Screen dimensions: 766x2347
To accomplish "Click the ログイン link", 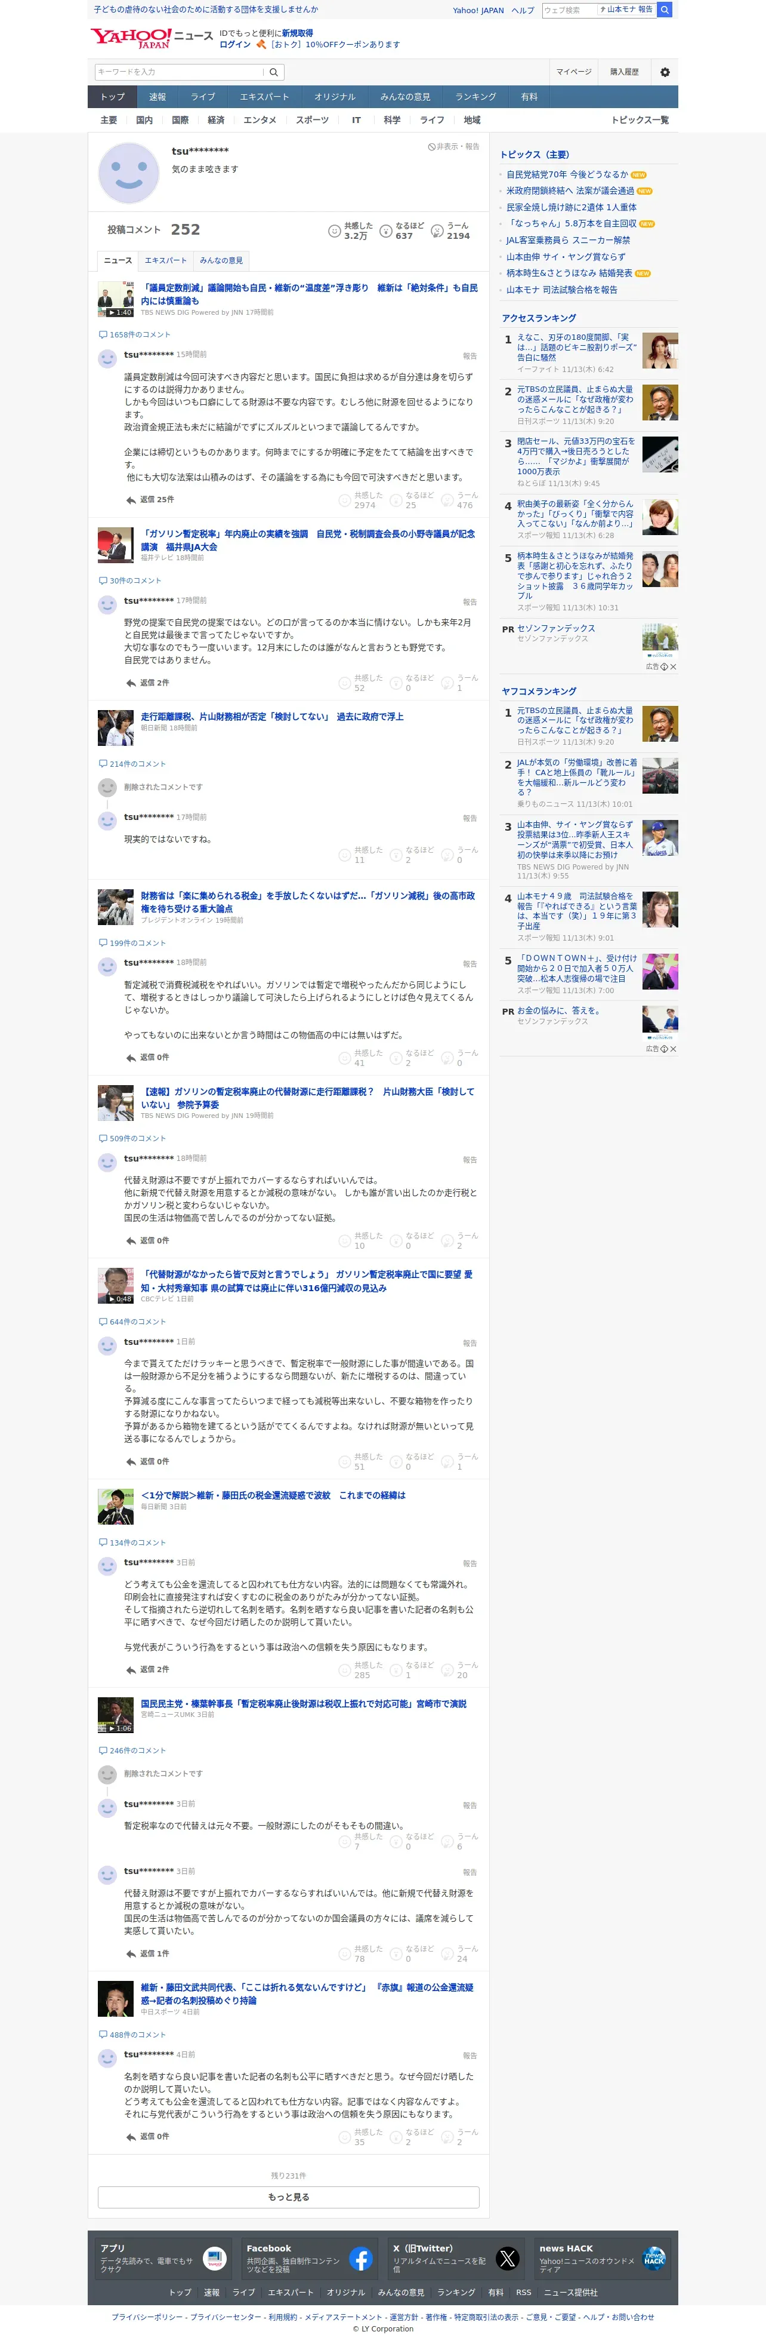I will [234, 45].
